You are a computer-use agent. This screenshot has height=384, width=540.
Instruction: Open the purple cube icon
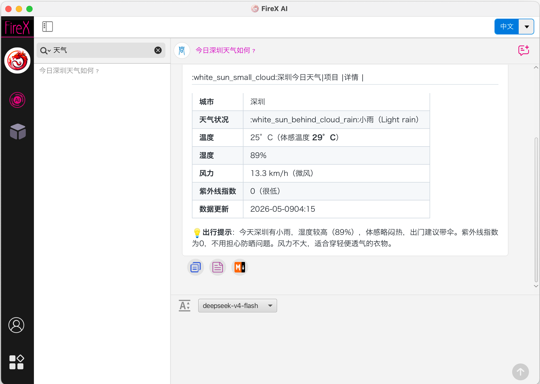pyautogui.click(x=18, y=131)
